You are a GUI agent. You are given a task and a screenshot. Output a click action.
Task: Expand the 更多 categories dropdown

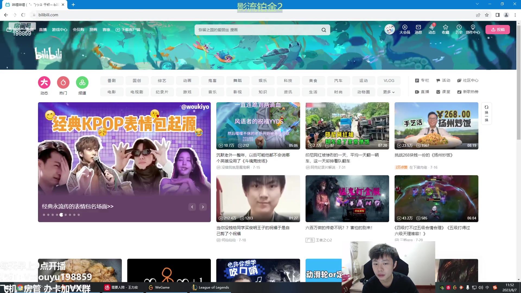389,92
